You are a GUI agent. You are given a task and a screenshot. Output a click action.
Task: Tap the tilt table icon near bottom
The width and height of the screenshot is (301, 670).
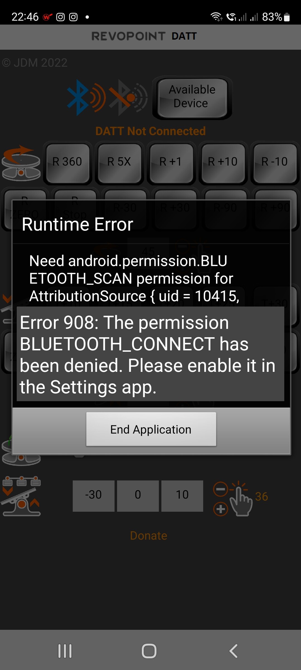point(21,496)
